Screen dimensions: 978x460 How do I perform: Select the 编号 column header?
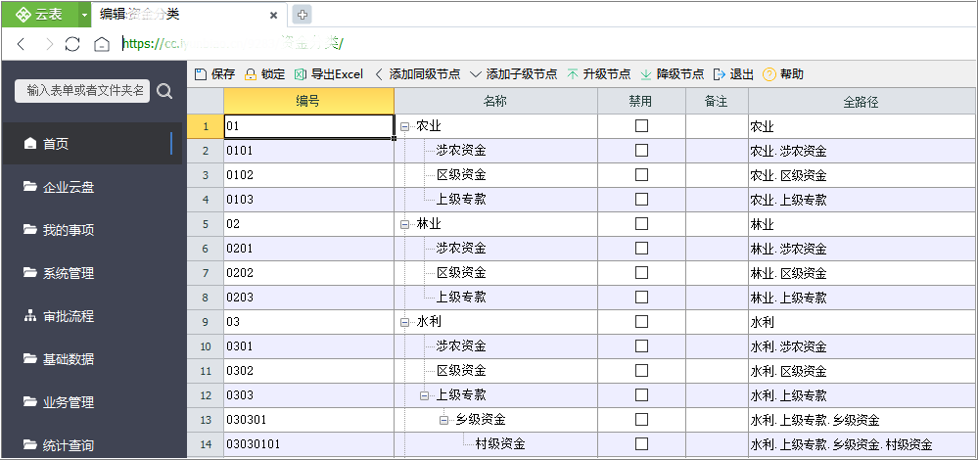pyautogui.click(x=308, y=101)
